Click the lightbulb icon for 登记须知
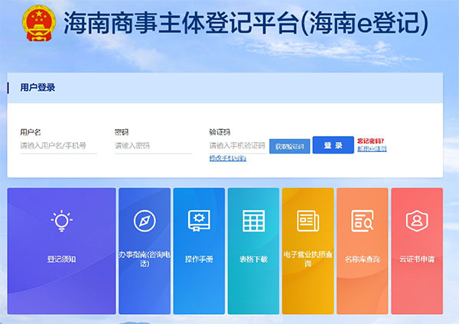This screenshot has width=459, height=324. pos(61,221)
